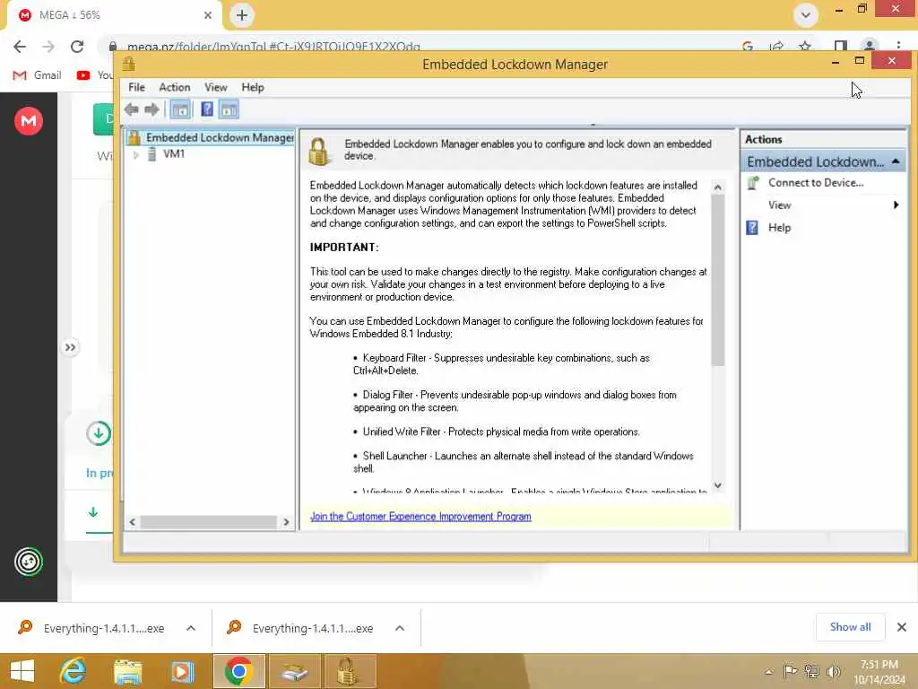Click the share icon in Chrome address bar
This screenshot has width=918, height=689.
pyautogui.click(x=777, y=47)
